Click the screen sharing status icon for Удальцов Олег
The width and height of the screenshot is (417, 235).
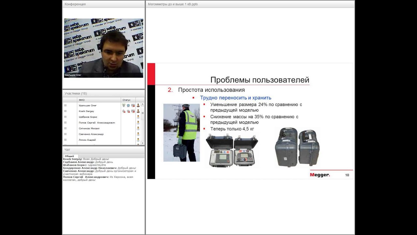click(x=133, y=105)
